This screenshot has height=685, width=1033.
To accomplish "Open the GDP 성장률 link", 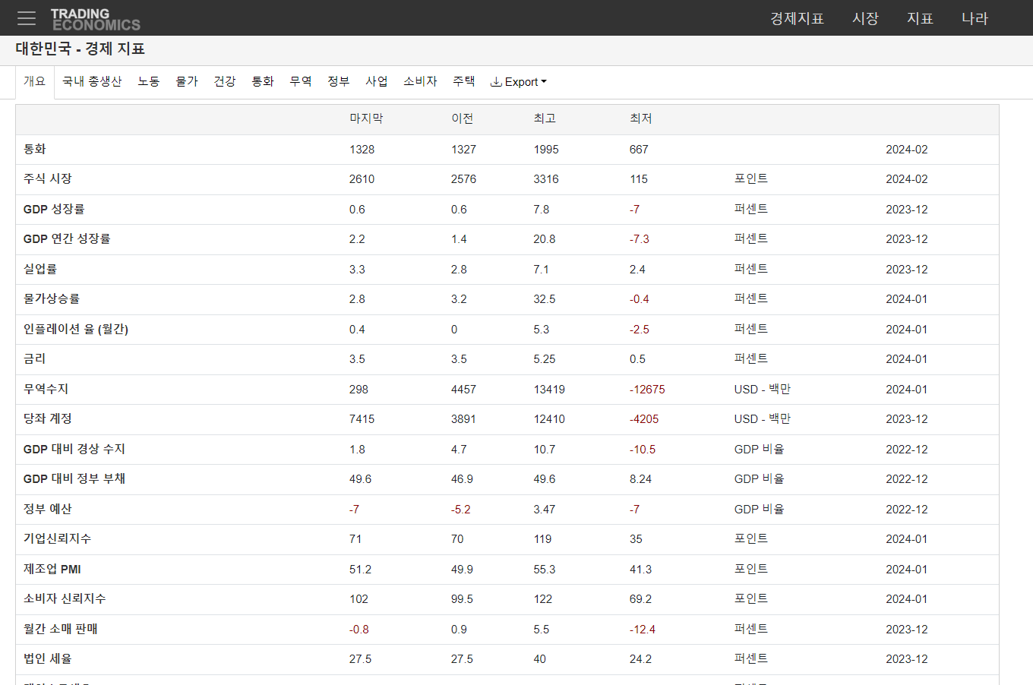I will pyautogui.click(x=54, y=209).
